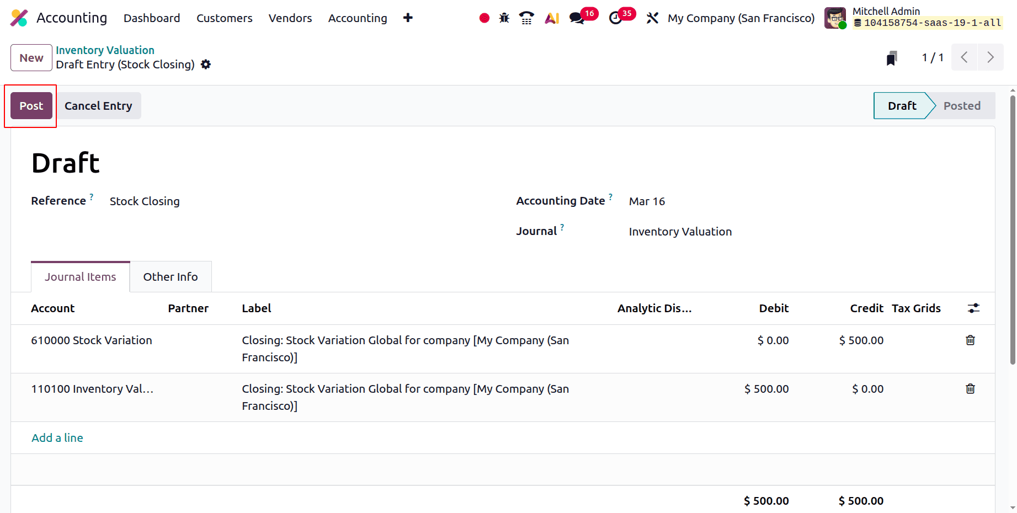The height and width of the screenshot is (513, 1017).
Task: Switch status bar to Posted
Action: 962,105
